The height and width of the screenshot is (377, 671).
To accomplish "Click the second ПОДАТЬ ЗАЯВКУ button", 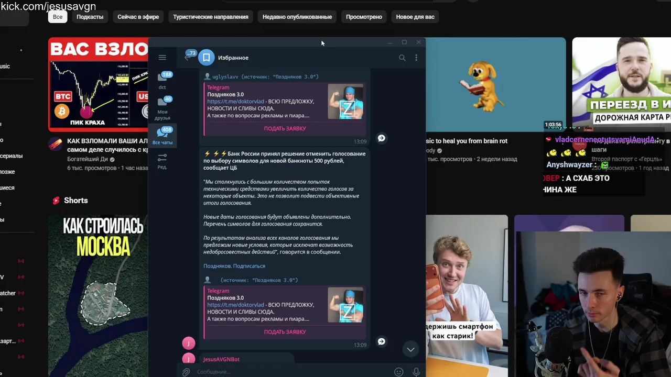I will (x=285, y=331).
